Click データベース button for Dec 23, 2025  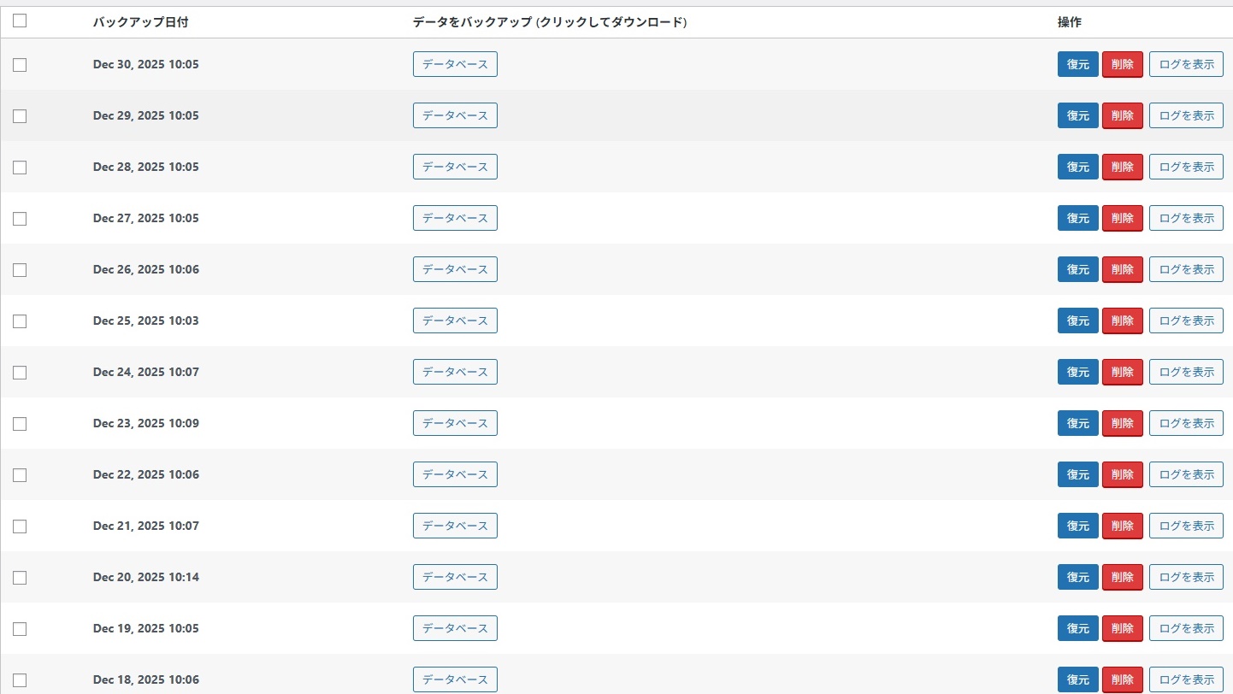point(455,423)
